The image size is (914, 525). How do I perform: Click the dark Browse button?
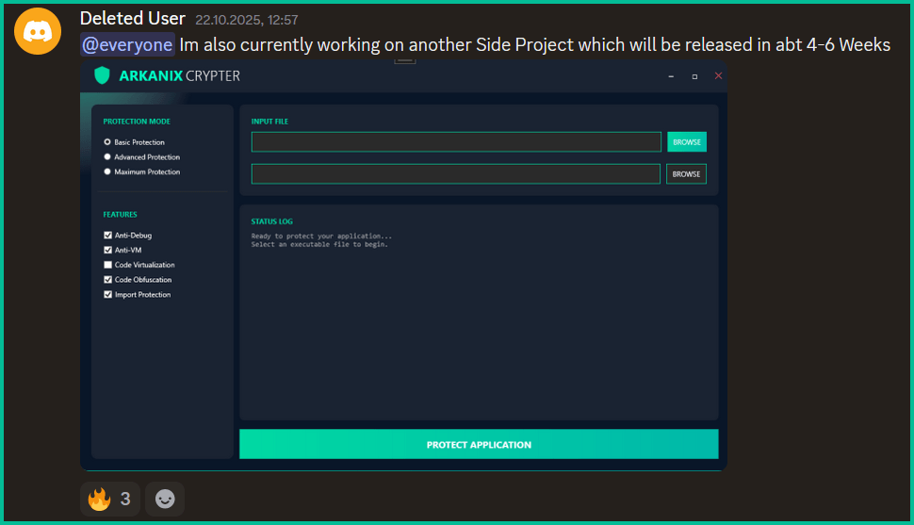tap(686, 174)
